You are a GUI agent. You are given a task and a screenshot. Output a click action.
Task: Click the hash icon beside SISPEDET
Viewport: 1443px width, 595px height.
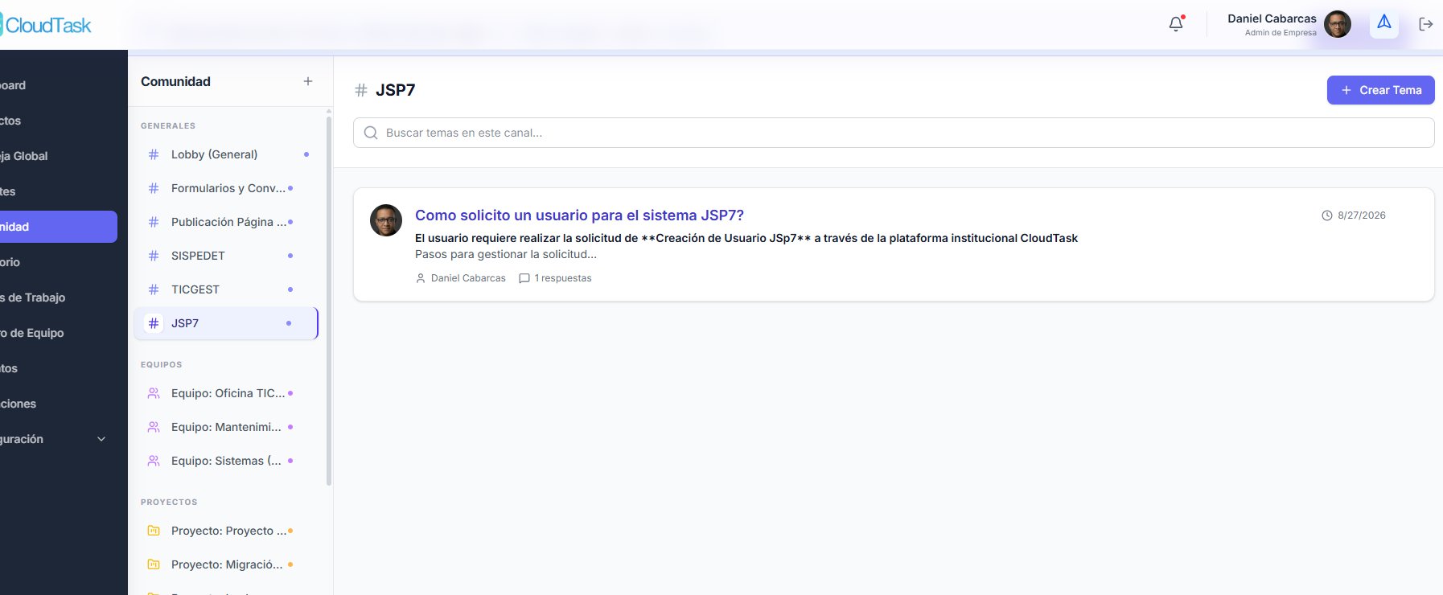click(154, 256)
